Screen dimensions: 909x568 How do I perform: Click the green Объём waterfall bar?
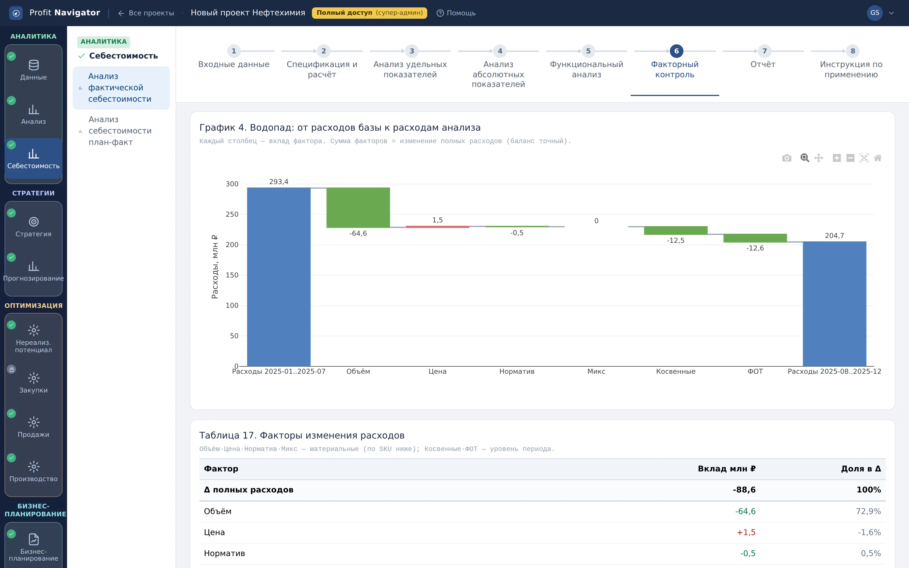(x=358, y=208)
